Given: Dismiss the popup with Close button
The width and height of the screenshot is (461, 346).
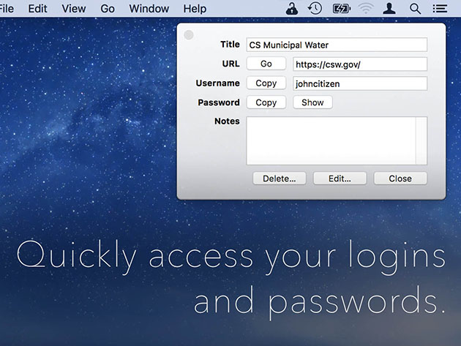Looking at the screenshot, I should coord(400,178).
